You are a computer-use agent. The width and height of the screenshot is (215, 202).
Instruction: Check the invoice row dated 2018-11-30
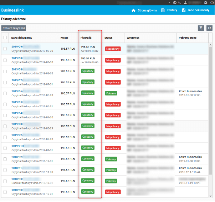[5, 170]
